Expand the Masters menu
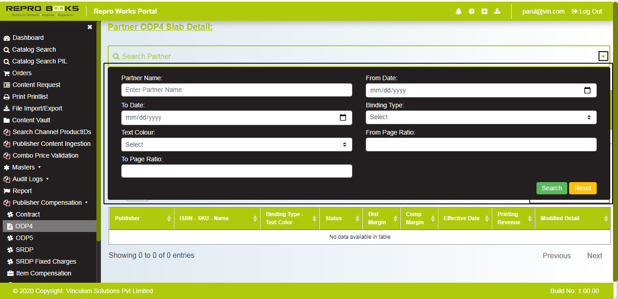This screenshot has width=618, height=299. click(x=24, y=167)
